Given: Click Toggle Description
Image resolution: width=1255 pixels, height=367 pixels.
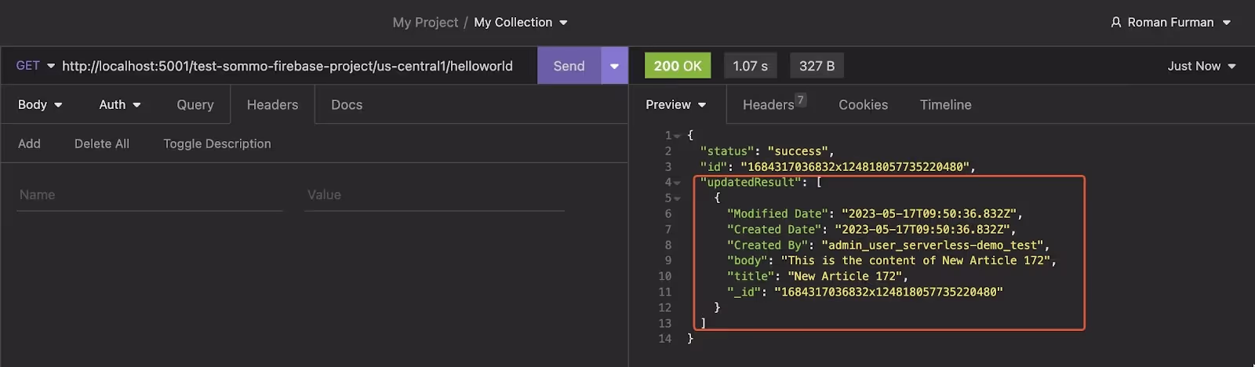Looking at the screenshot, I should click(217, 144).
